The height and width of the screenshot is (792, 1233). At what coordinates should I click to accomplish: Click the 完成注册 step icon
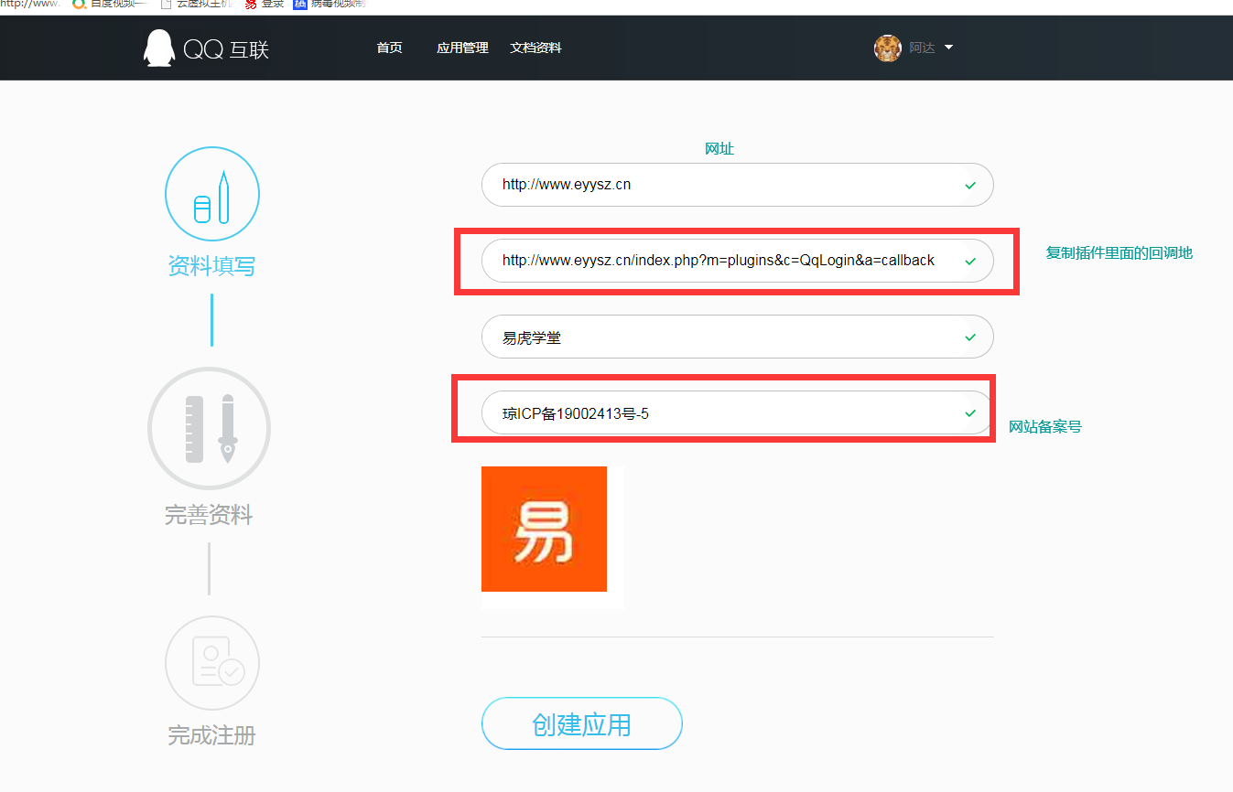(211, 663)
